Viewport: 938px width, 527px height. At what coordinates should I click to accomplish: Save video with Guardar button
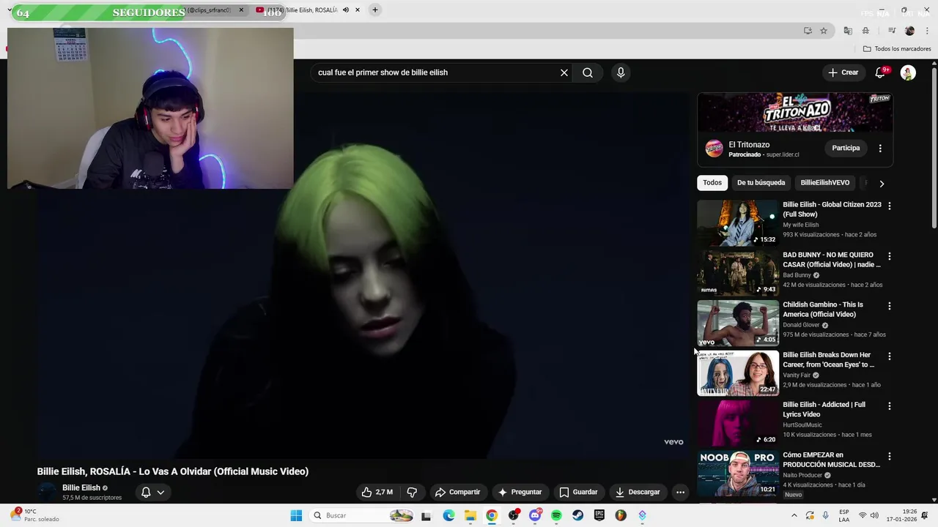[578, 492]
